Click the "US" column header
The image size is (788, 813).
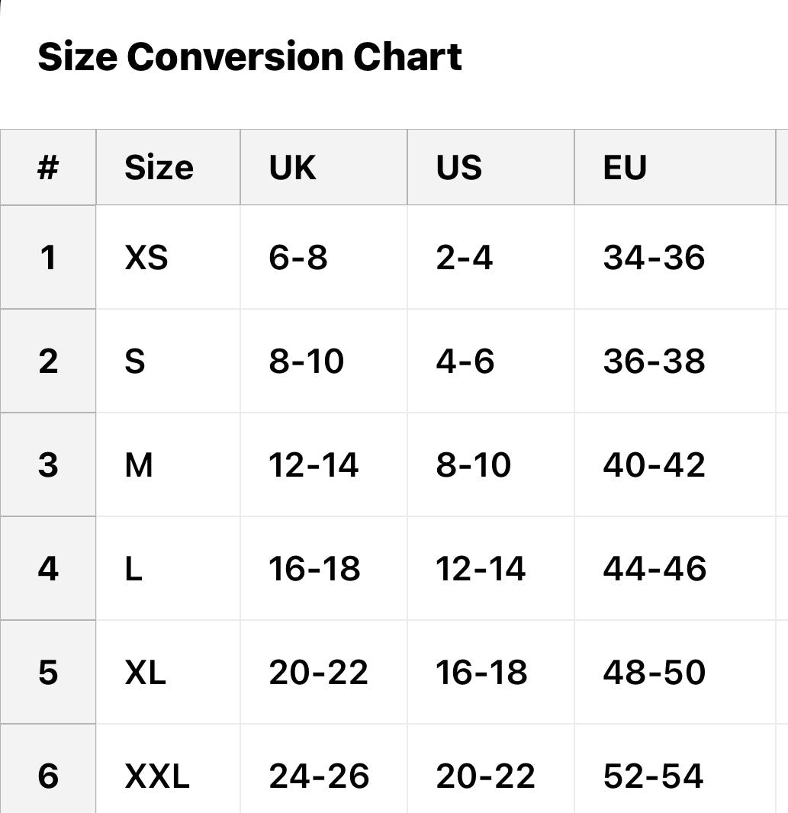458,168
